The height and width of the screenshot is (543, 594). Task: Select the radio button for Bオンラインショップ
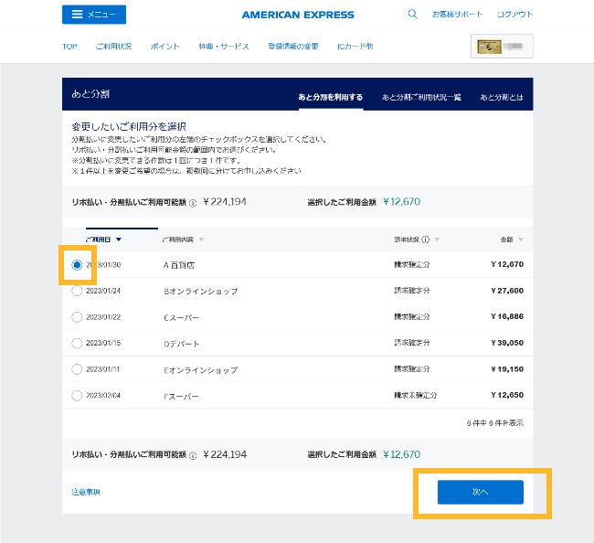click(x=76, y=291)
